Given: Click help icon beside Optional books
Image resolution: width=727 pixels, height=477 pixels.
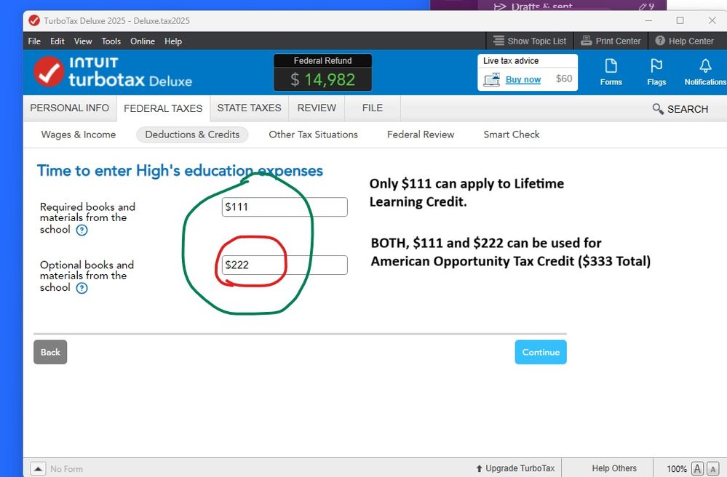Looking at the screenshot, I should pyautogui.click(x=82, y=288).
